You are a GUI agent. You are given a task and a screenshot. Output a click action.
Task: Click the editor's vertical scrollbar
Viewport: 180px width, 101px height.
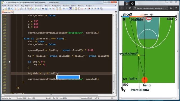113,54
